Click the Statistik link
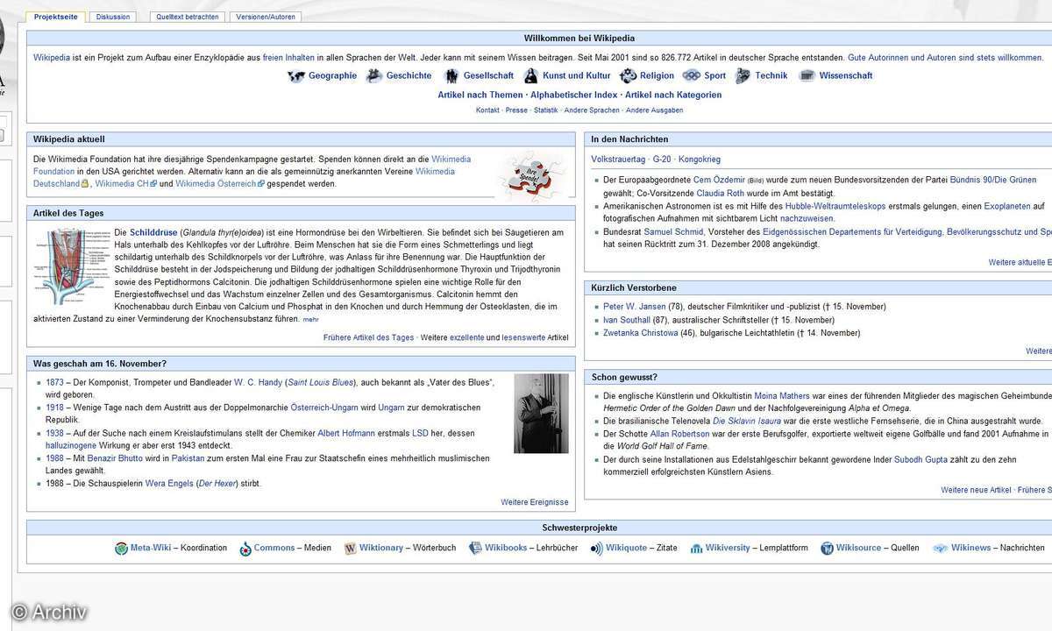1052x631 pixels. coord(545,110)
